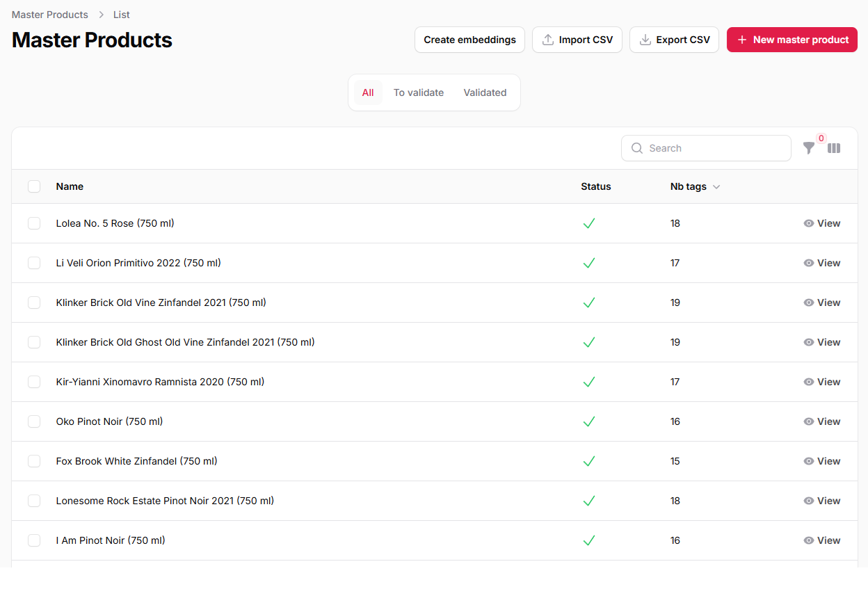Click the status checkmark for I Am Pinot Noir
Viewport: 868px width, 612px height.
[589, 540]
